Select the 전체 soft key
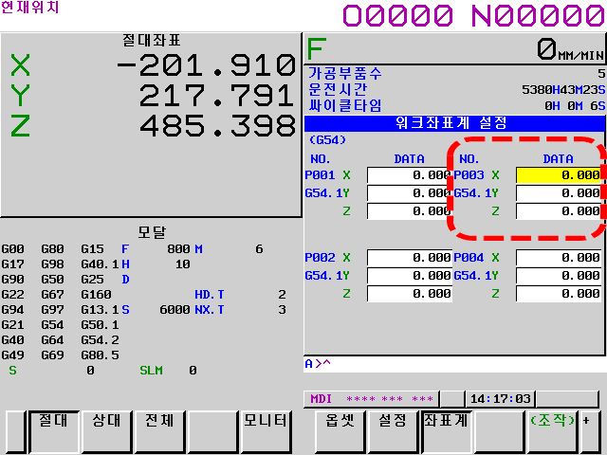607x455 pixels. [x=159, y=431]
